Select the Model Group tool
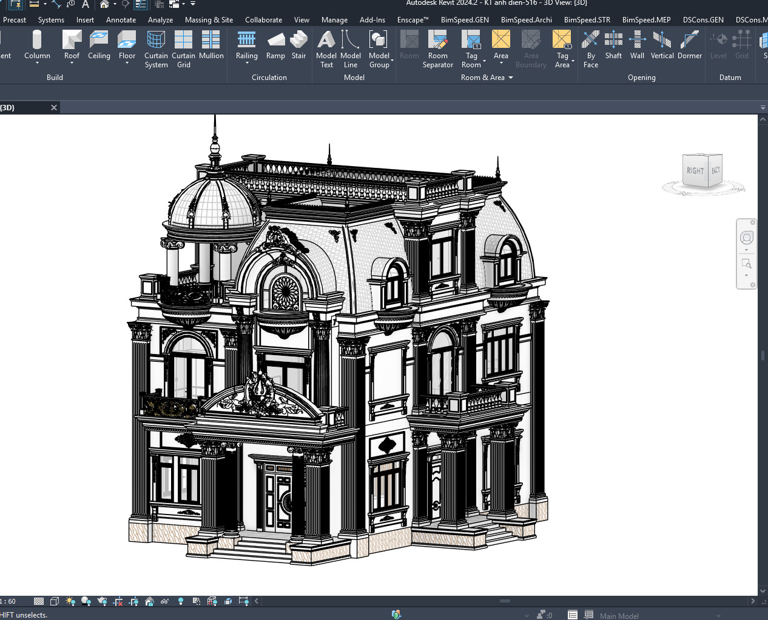Screen dimensions: 768x620 pyautogui.click(x=379, y=49)
